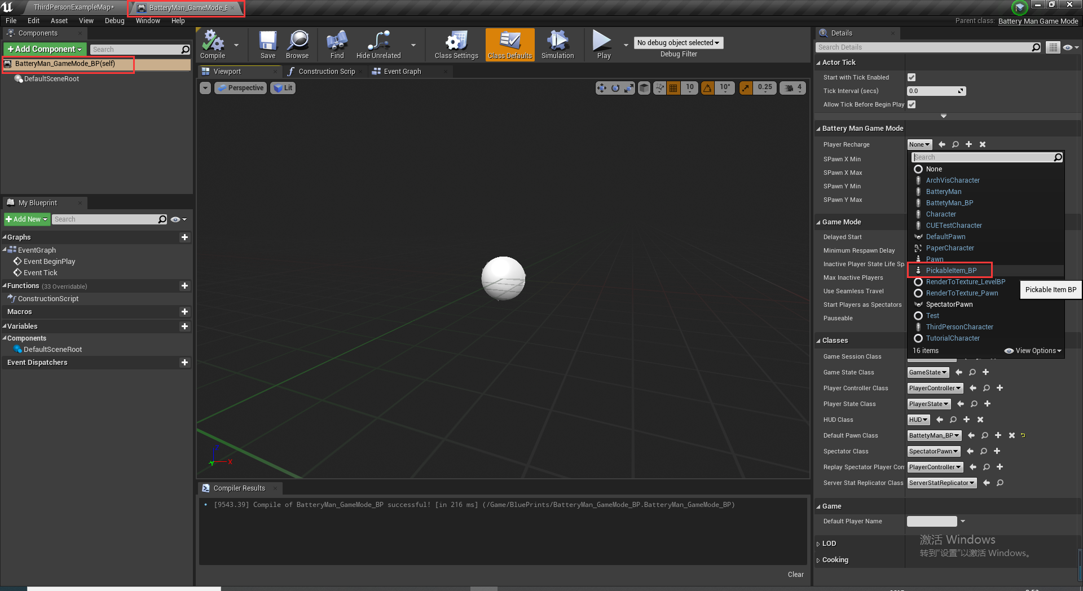Click the Play button in toolbar
The height and width of the screenshot is (591, 1083).
(604, 45)
